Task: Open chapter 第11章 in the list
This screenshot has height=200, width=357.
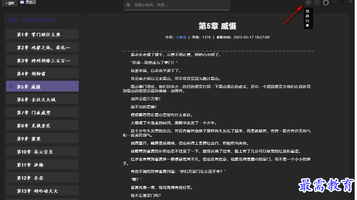Action: 42,165
